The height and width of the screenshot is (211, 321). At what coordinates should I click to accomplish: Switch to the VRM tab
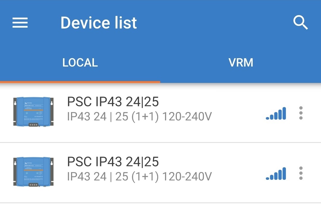[241, 62]
